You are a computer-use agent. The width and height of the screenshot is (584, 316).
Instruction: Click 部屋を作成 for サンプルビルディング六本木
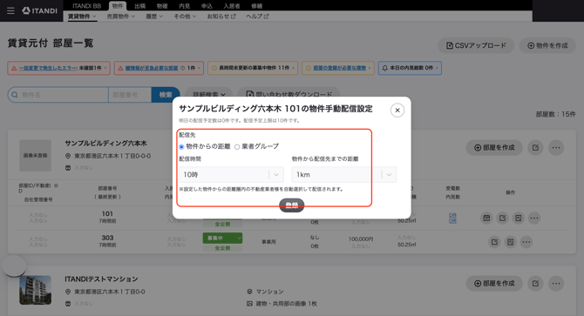[494, 148]
